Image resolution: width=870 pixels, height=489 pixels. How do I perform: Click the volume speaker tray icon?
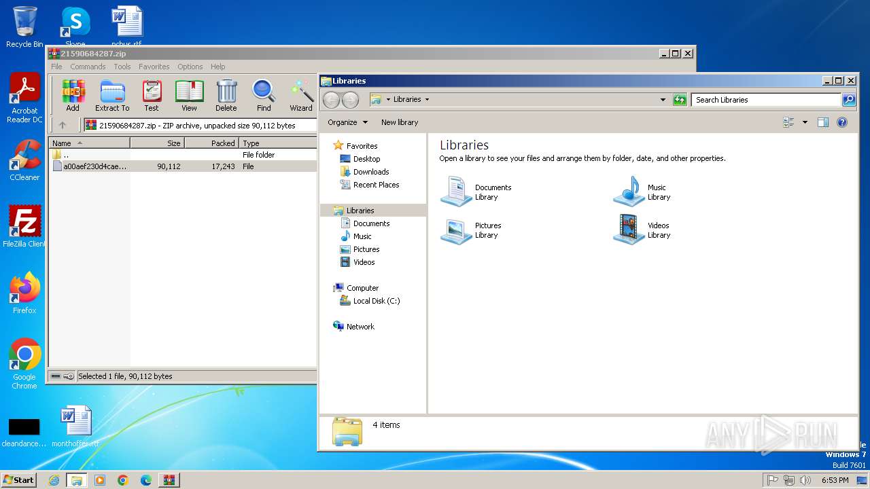coord(805,480)
